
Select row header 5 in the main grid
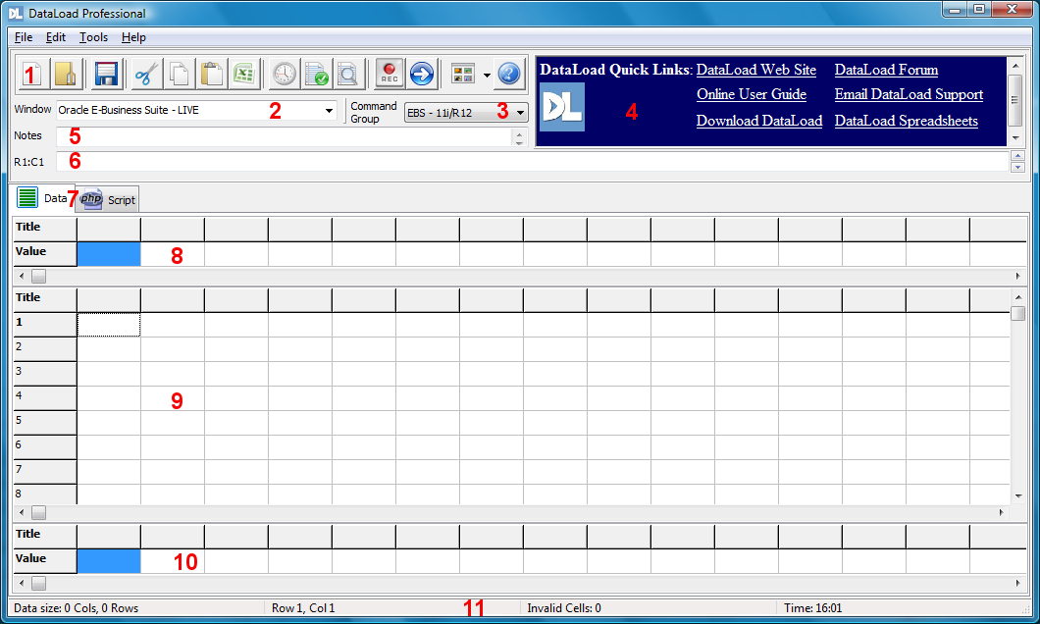point(45,423)
